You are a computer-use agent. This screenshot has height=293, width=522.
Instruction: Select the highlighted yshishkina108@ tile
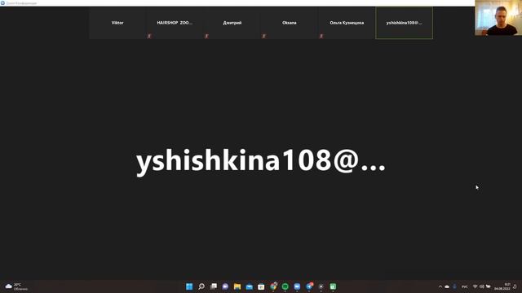coord(405,23)
